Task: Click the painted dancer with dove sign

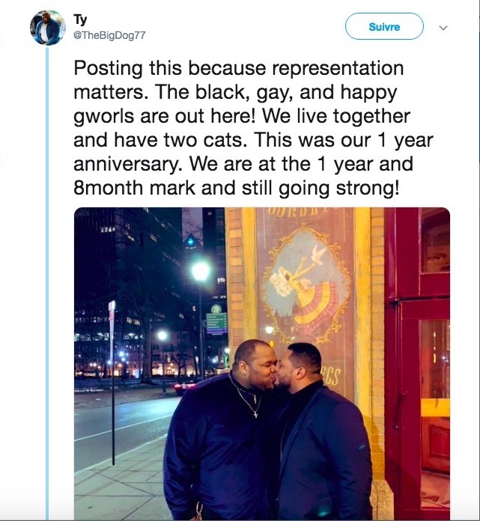Action: click(306, 286)
